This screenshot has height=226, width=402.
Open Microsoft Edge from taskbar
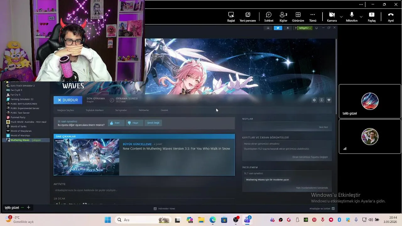coord(213,220)
